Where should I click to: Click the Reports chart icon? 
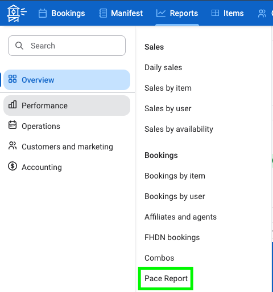point(161,13)
